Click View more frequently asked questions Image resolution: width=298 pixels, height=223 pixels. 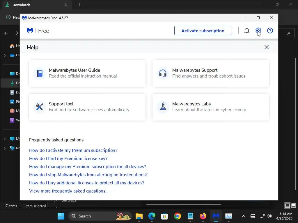[x=69, y=191]
